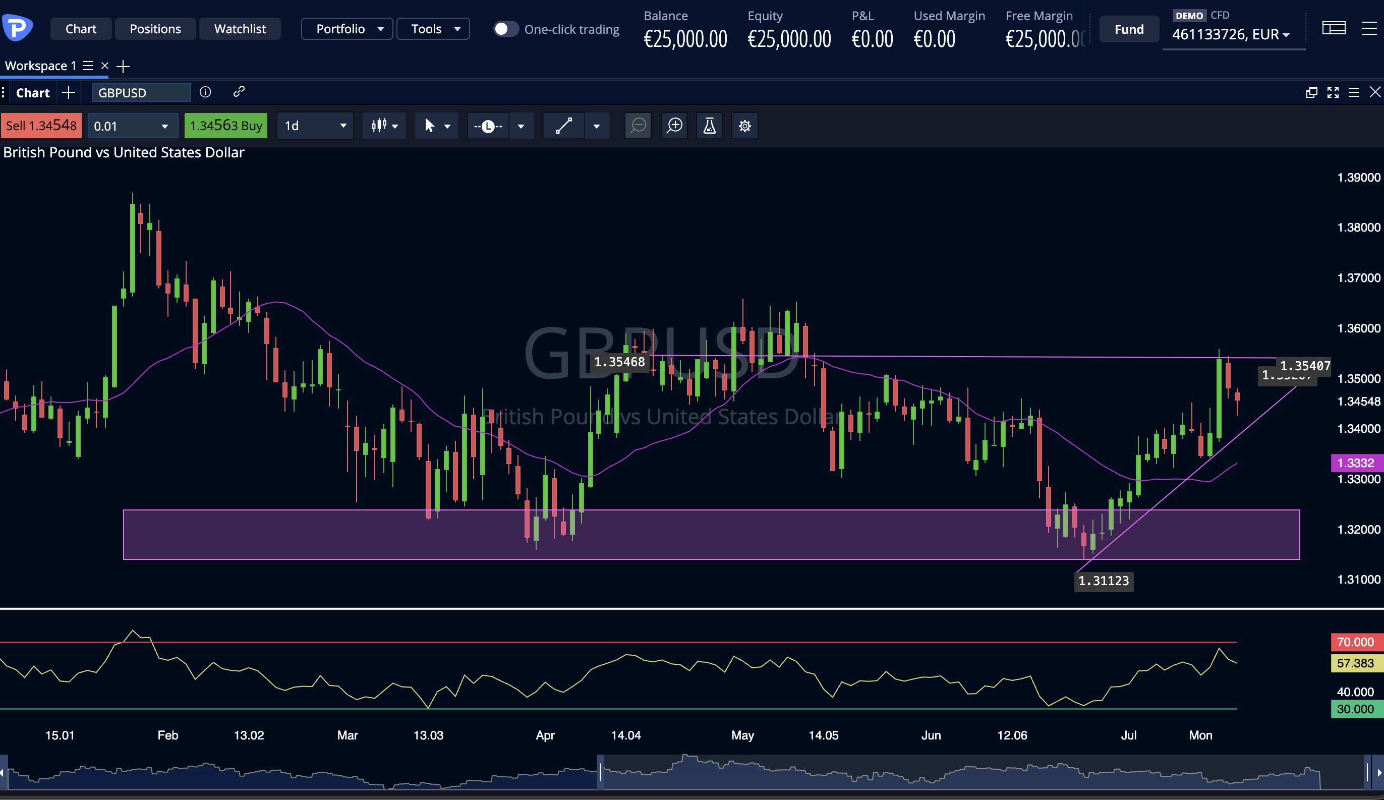Screen dimensions: 1384x800
Task: Select the Workspace 1 tab
Action: (41, 66)
